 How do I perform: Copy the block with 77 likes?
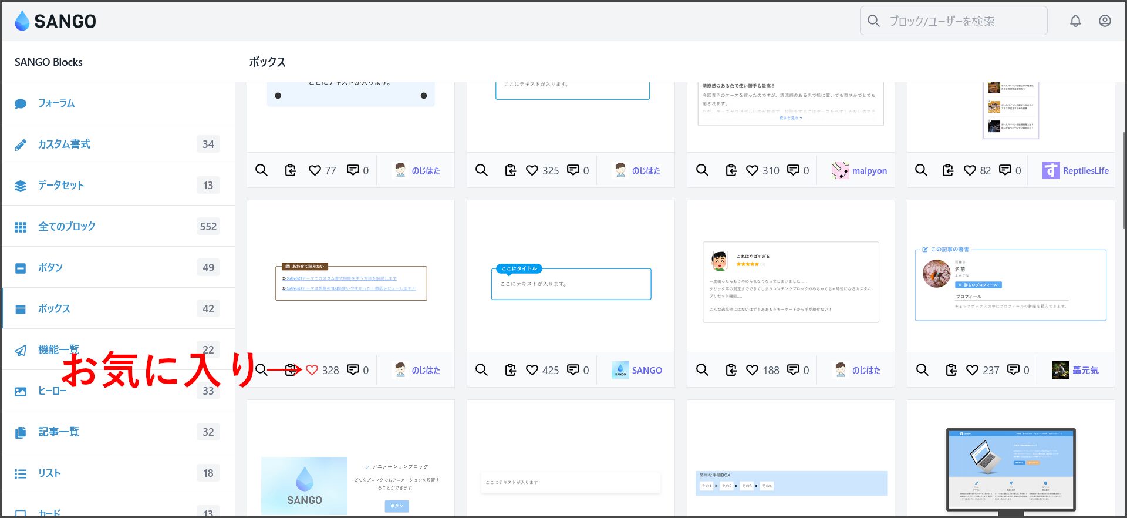(291, 170)
